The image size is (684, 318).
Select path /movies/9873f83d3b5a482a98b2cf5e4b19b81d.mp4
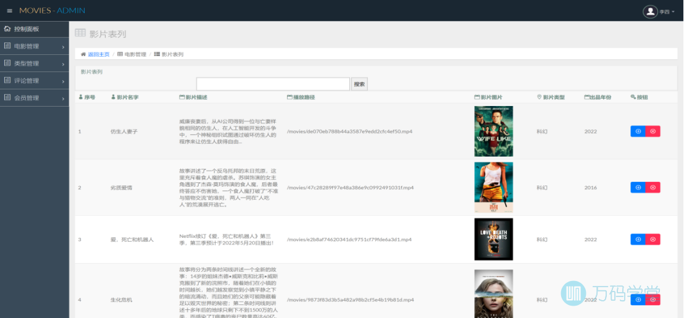(350, 300)
